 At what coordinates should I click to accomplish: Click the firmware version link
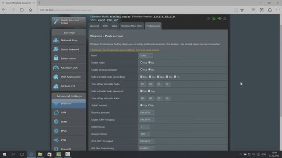pos(164,17)
